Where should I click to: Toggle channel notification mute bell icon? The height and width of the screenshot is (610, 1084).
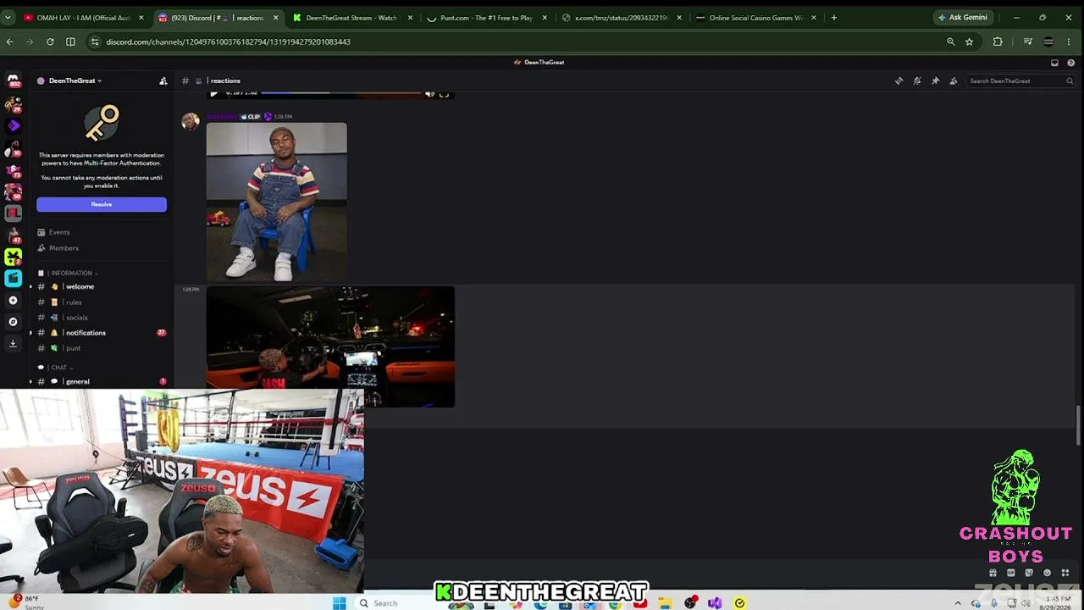click(917, 81)
